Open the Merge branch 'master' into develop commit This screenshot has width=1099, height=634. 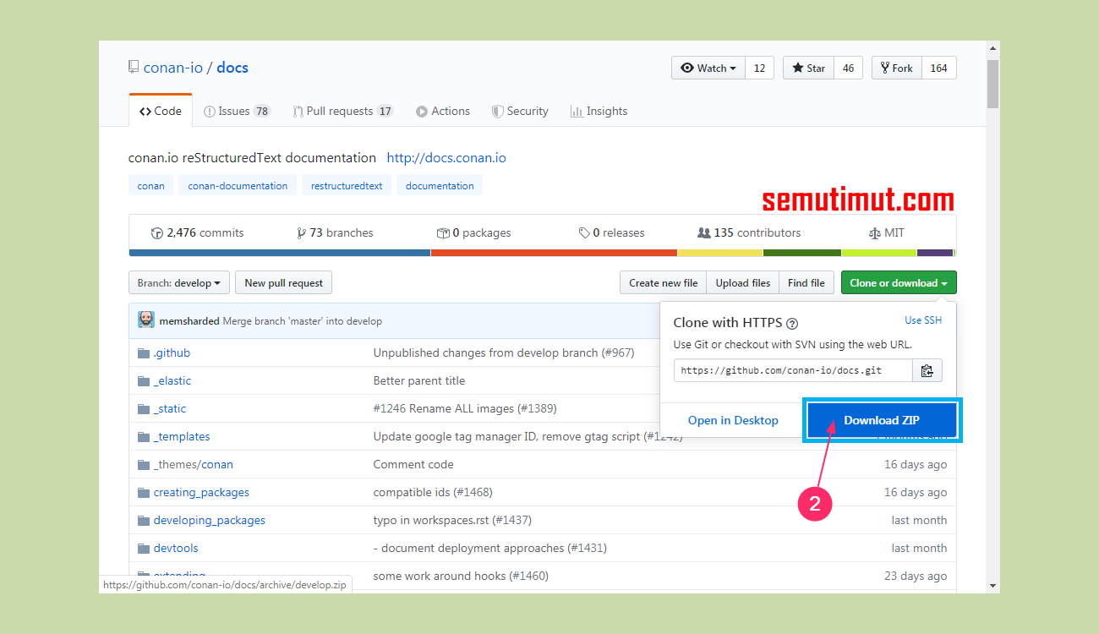click(x=303, y=321)
